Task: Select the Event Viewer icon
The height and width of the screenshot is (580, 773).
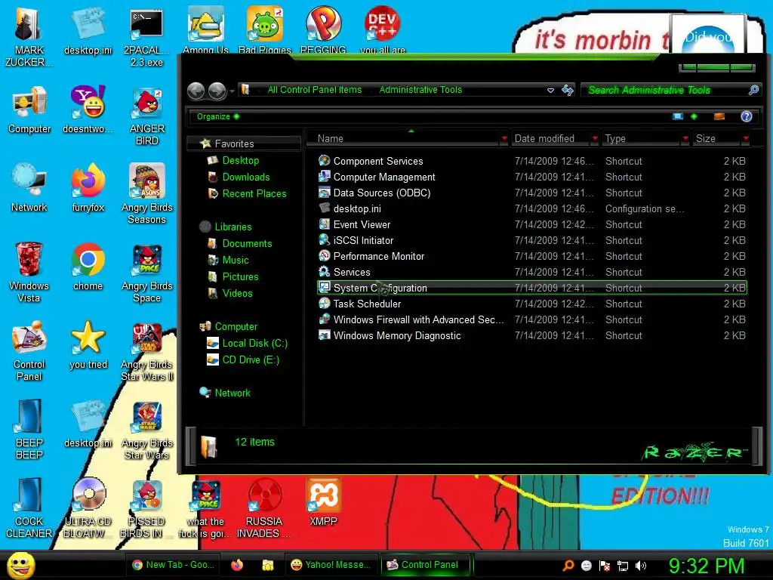Action: (x=324, y=224)
